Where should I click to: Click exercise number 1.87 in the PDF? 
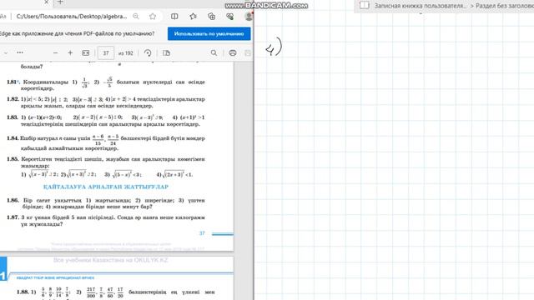tap(13, 217)
